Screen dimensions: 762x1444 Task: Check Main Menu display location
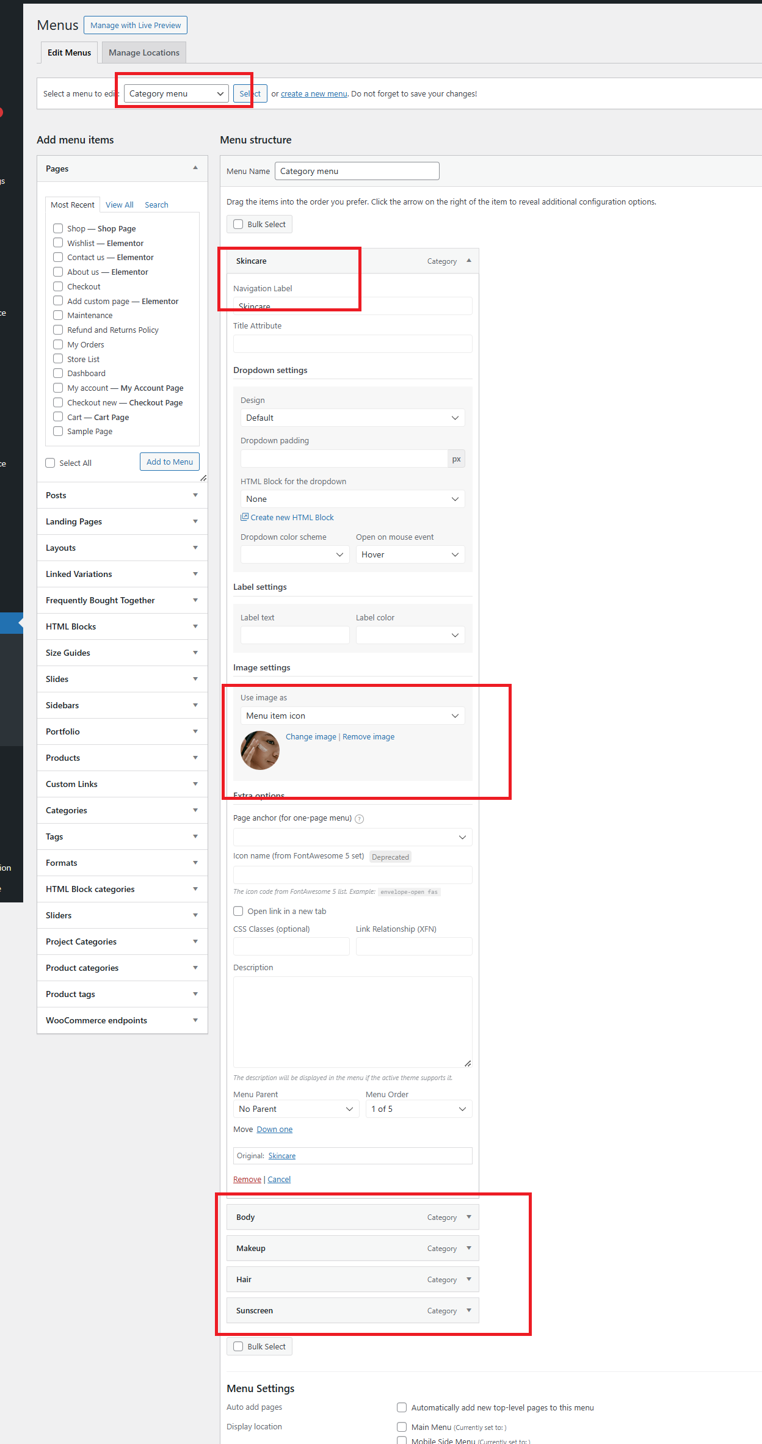tap(402, 1427)
